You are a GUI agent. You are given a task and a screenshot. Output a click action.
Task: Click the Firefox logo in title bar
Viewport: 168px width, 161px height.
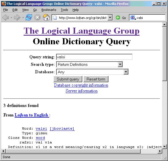coord(4,4)
